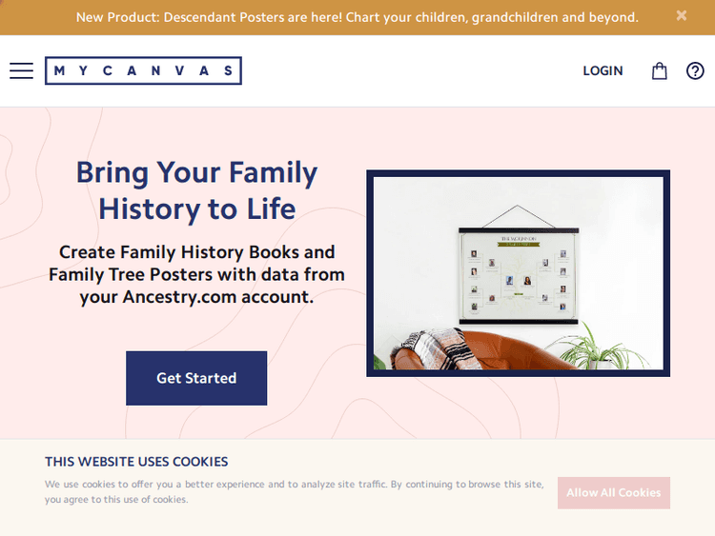Open the shopping bag cart
The image size is (715, 536).
click(659, 71)
